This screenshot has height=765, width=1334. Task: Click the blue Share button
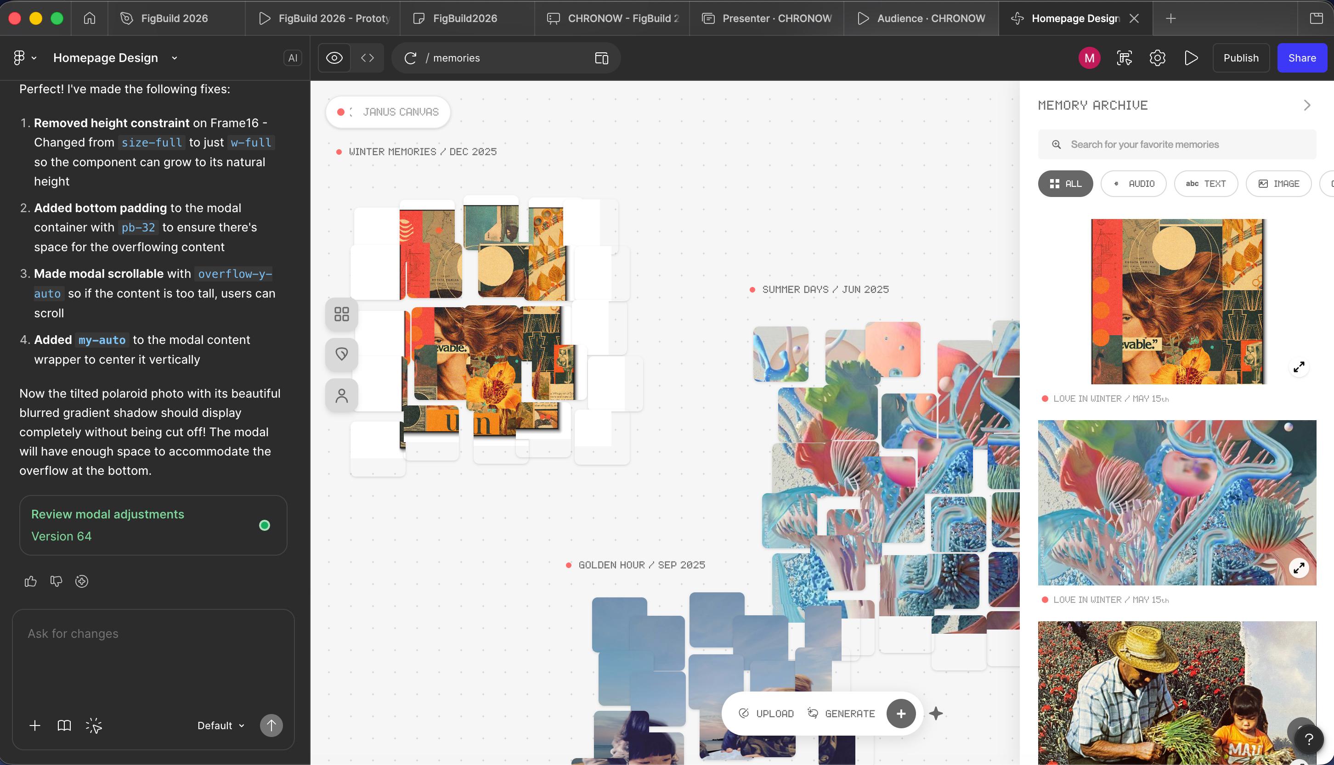pyautogui.click(x=1301, y=58)
